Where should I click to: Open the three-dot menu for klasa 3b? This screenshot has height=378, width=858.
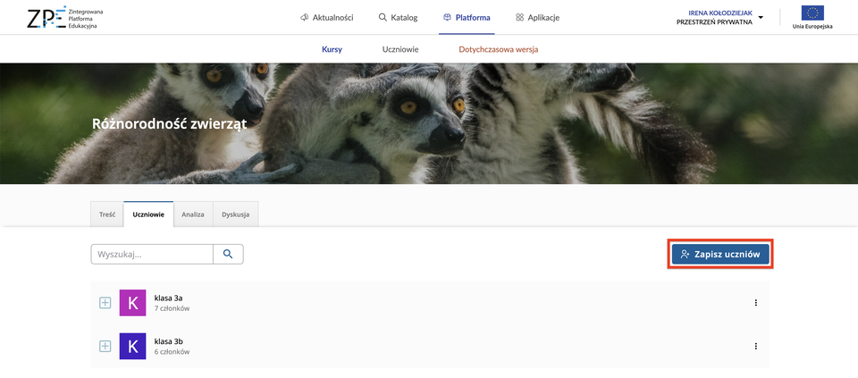[x=755, y=346]
